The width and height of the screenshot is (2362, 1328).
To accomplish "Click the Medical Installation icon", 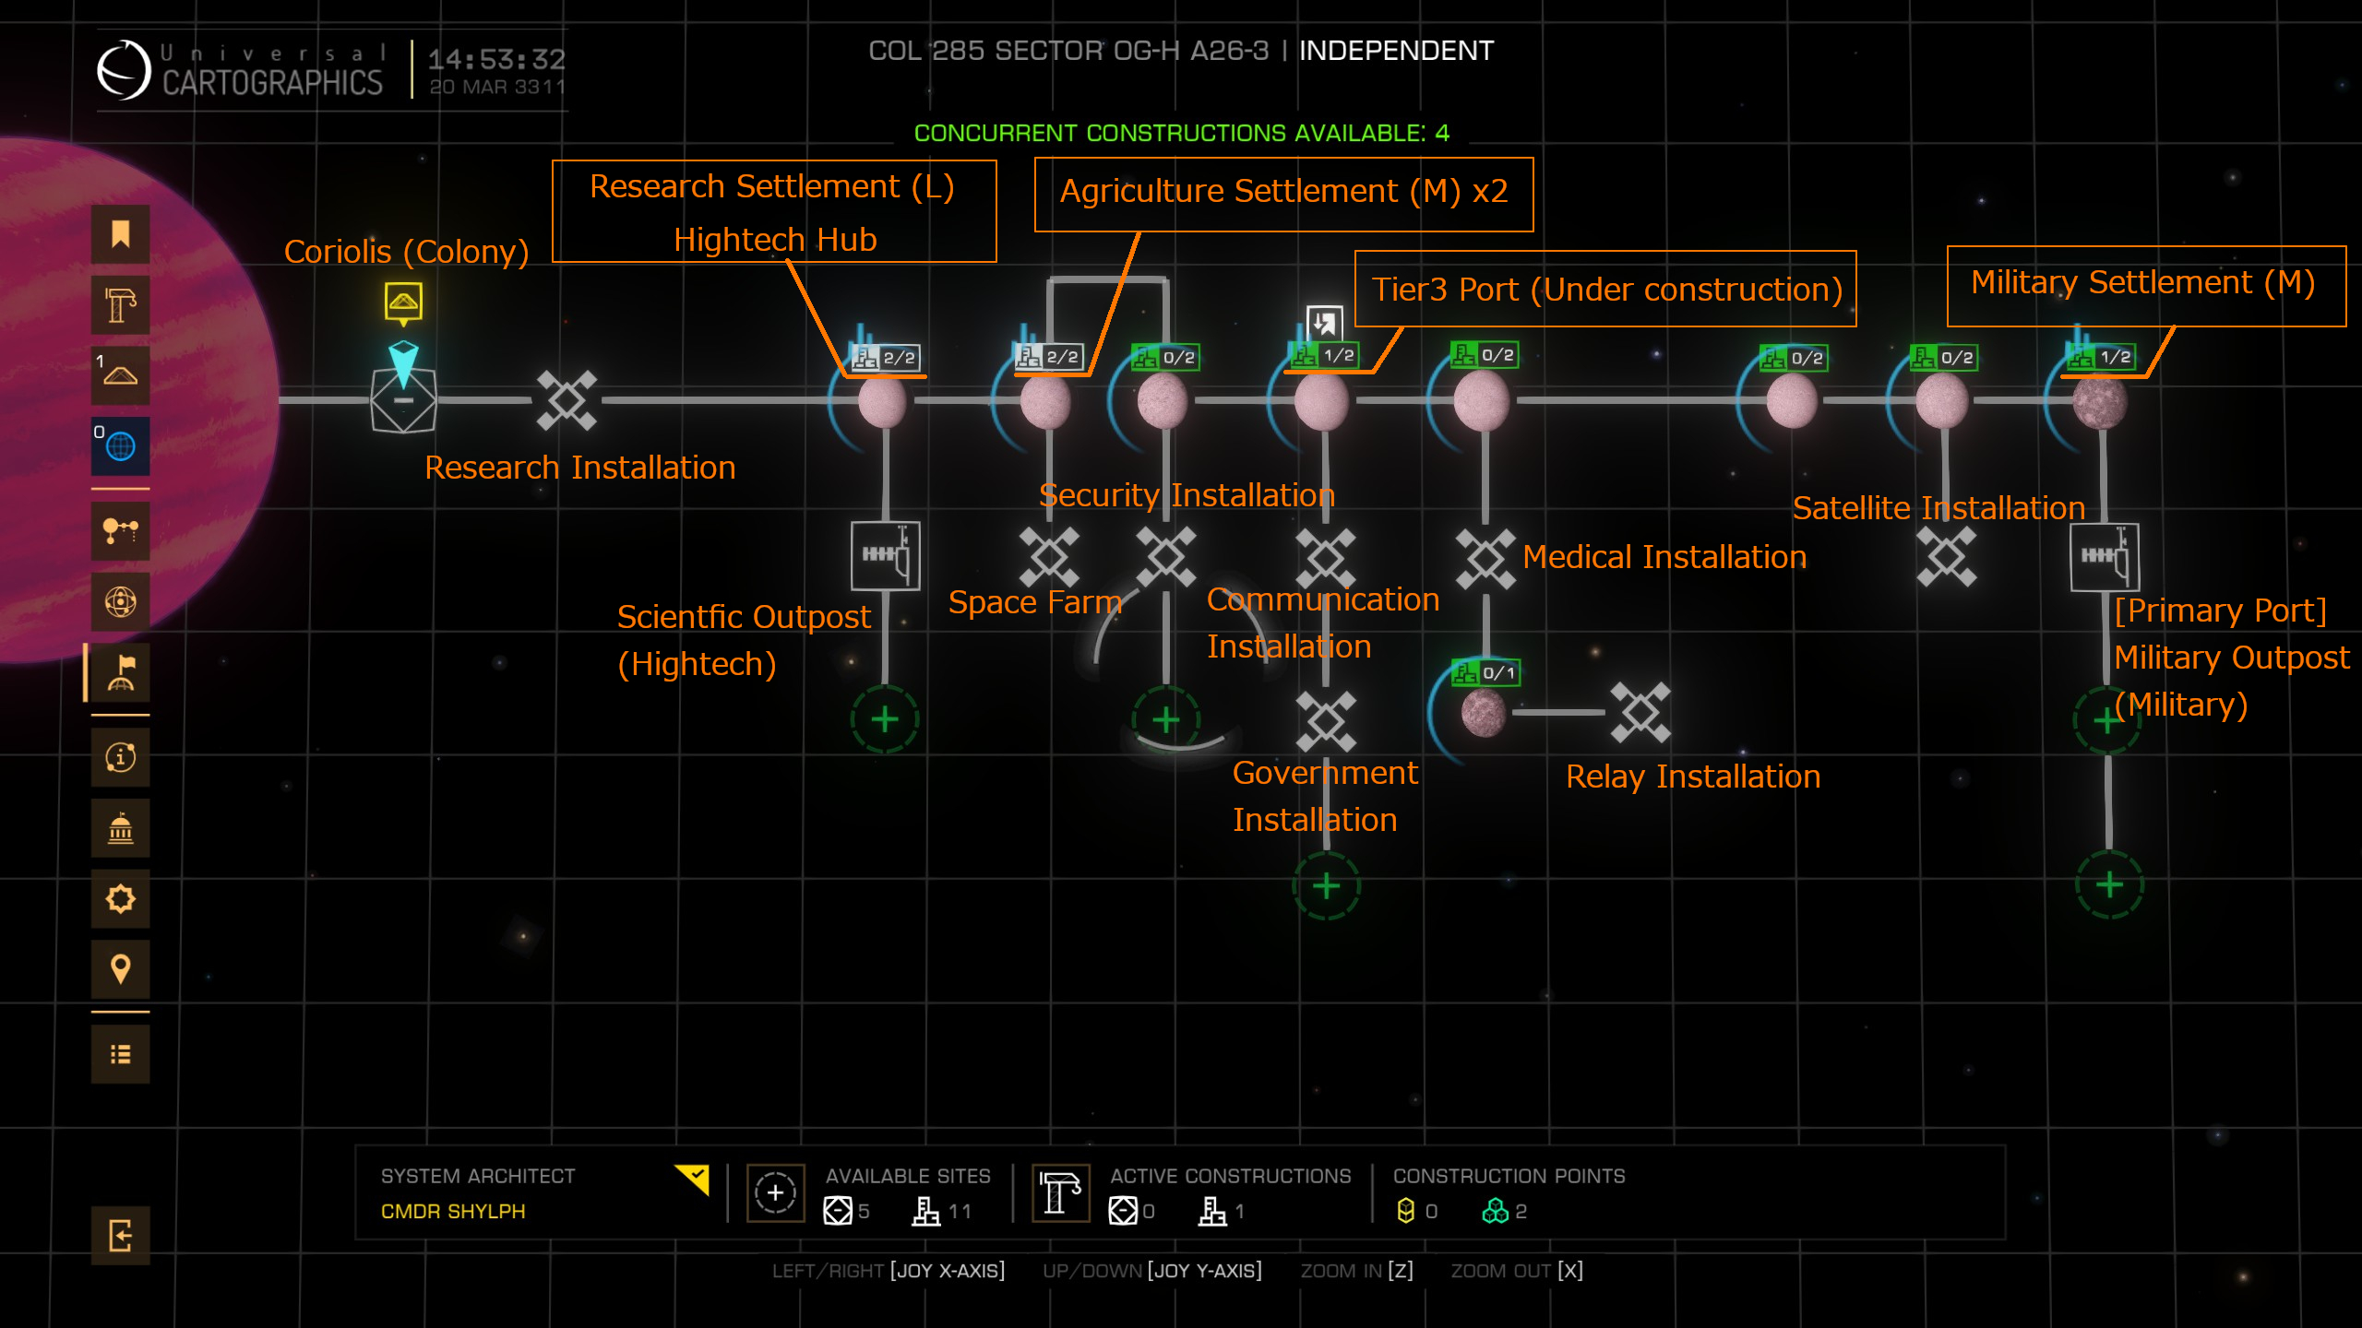I will tap(1485, 559).
